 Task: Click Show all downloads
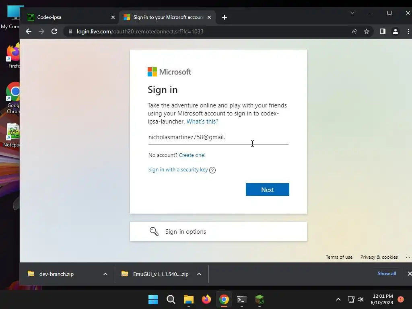point(387,274)
